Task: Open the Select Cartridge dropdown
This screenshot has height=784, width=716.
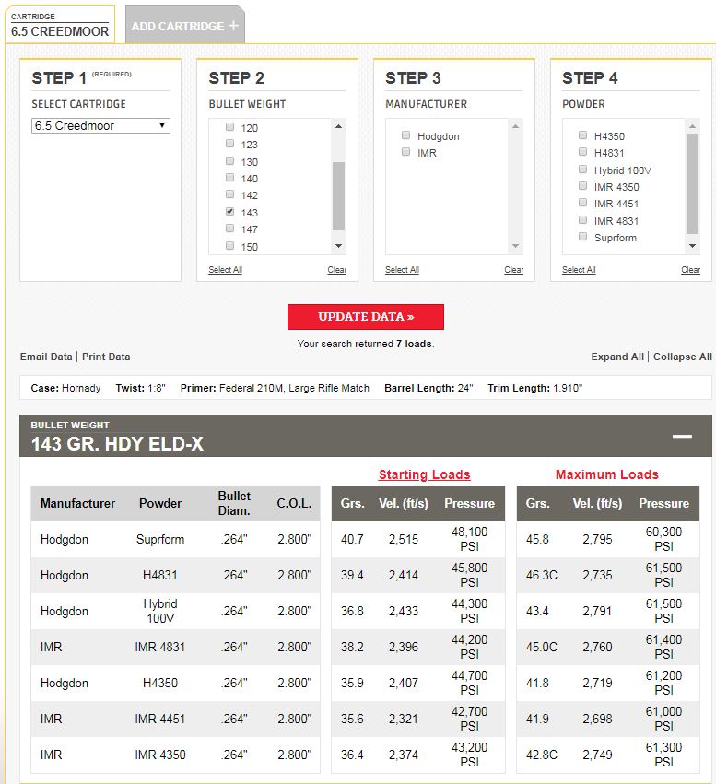Action: [100, 125]
